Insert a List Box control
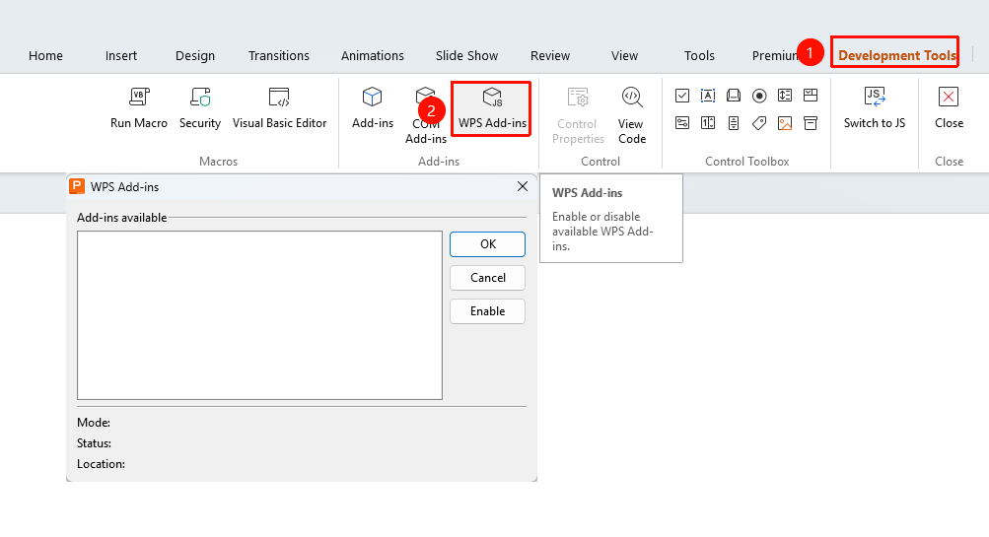This screenshot has height=537, width=989. (x=785, y=96)
